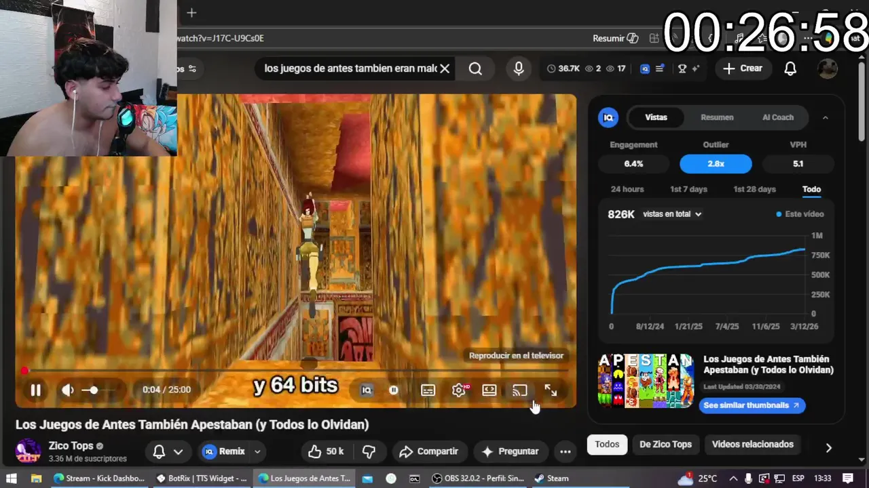This screenshot has width=869, height=488.
Task: Open the Zico Tops channel name link
Action: 71,446
